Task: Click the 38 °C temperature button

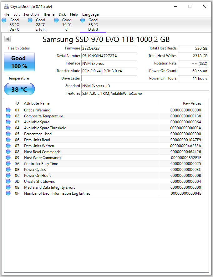Action: (x=19, y=89)
